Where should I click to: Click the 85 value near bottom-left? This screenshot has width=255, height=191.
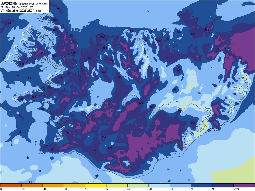(30, 182)
